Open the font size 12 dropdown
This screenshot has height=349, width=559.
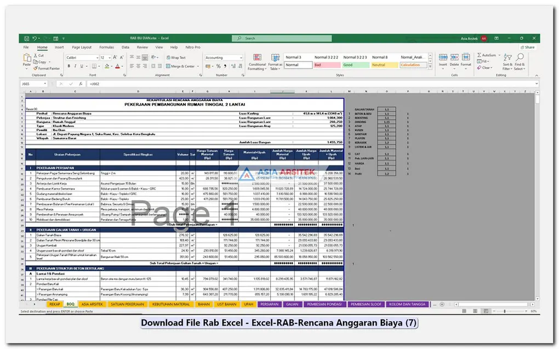(x=110, y=58)
